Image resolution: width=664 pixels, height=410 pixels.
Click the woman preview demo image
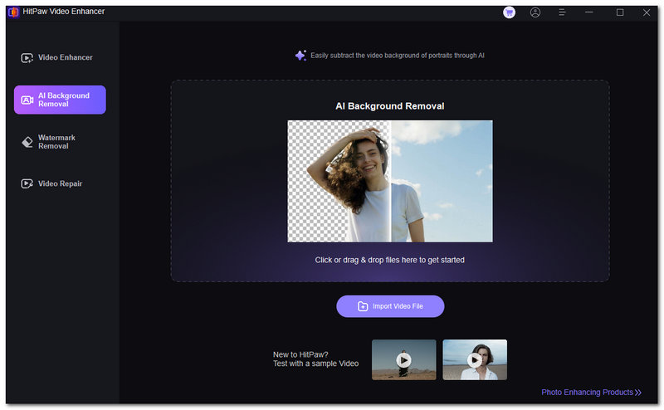[x=390, y=181]
